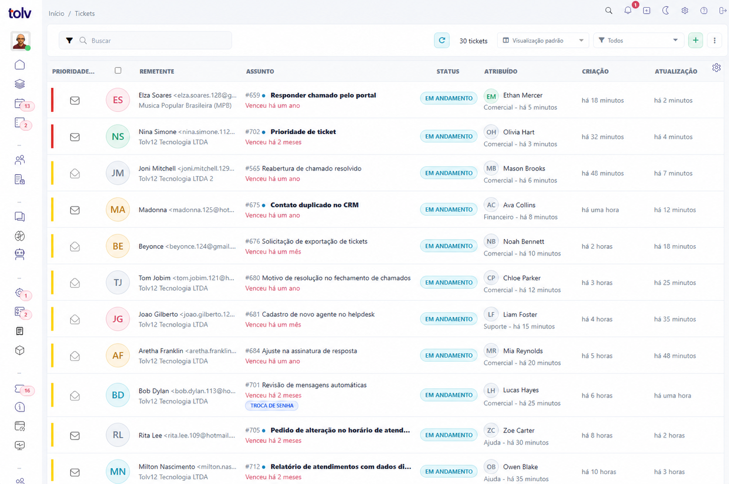The image size is (729, 484).
Task: Click sender Aretha Franklin
Action: [161, 351]
